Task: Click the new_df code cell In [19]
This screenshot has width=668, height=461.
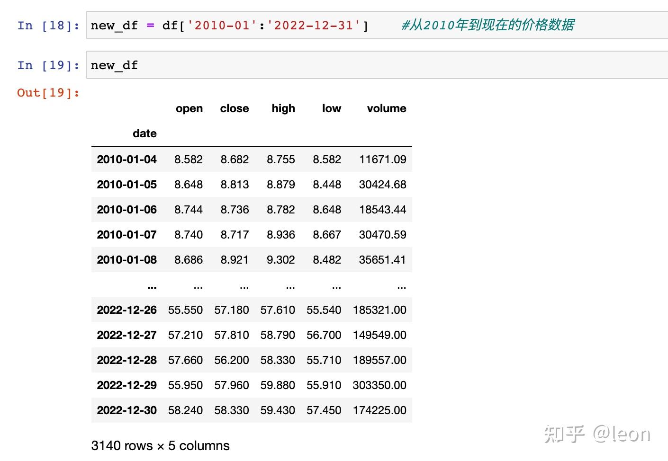Action: pos(377,65)
